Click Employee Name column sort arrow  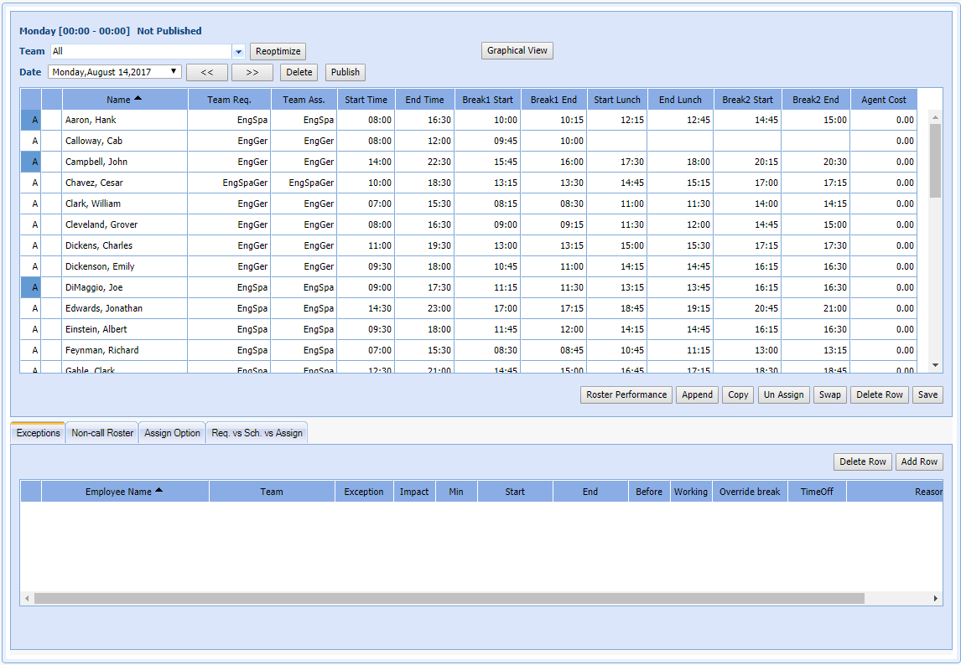[158, 491]
